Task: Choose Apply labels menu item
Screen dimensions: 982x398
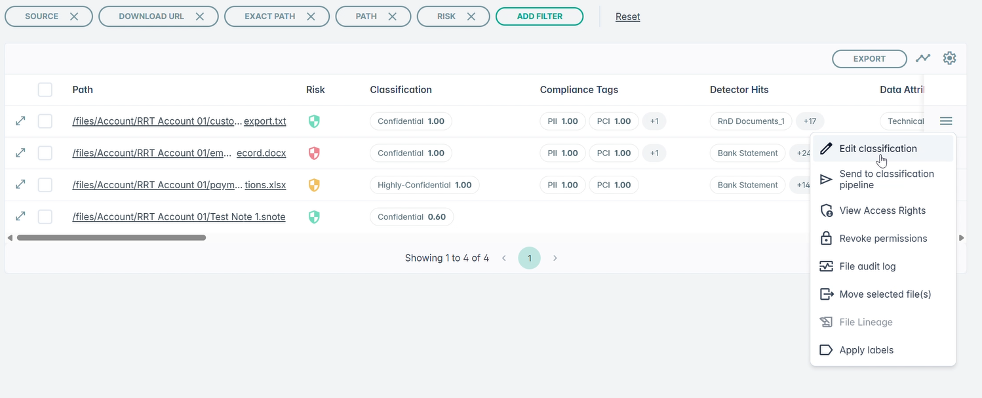Action: coord(883,350)
